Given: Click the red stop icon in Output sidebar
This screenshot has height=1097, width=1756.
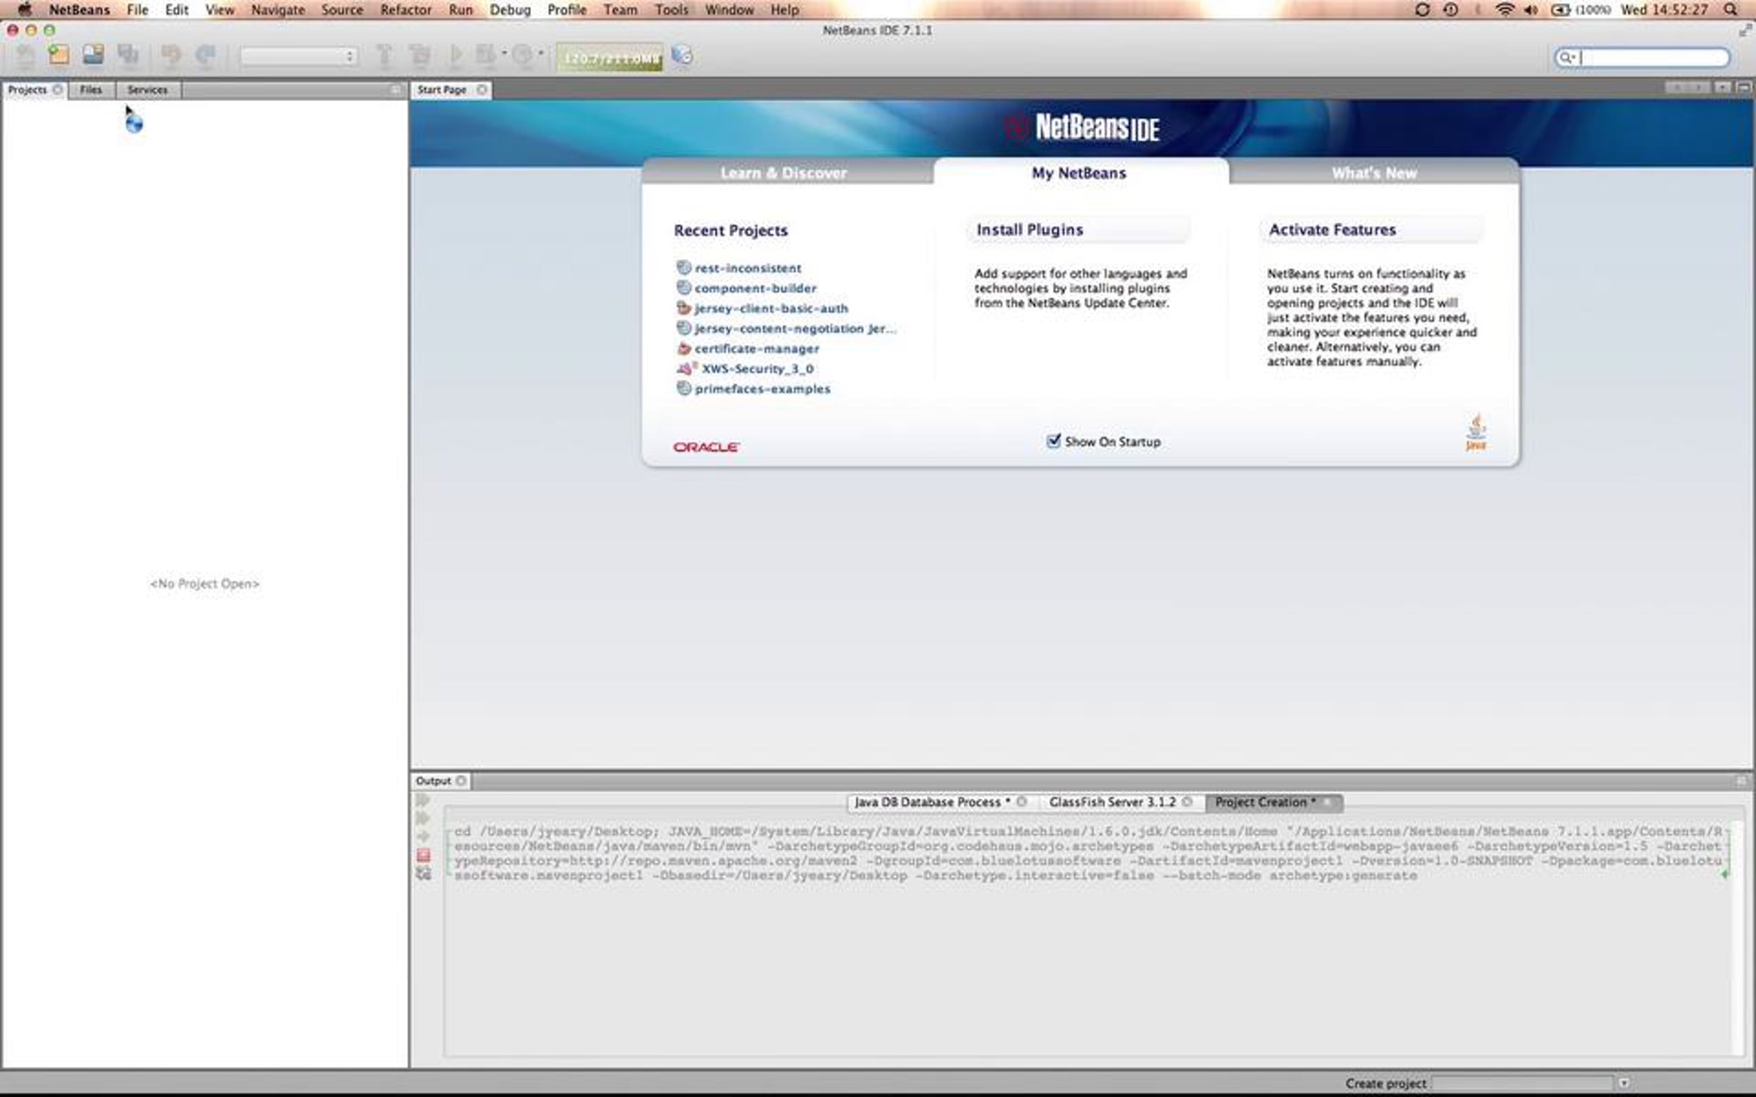Looking at the screenshot, I should point(424,855).
